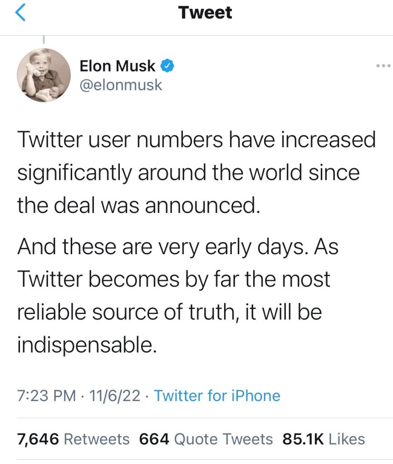View the 7,646 Retweets list

point(73,439)
